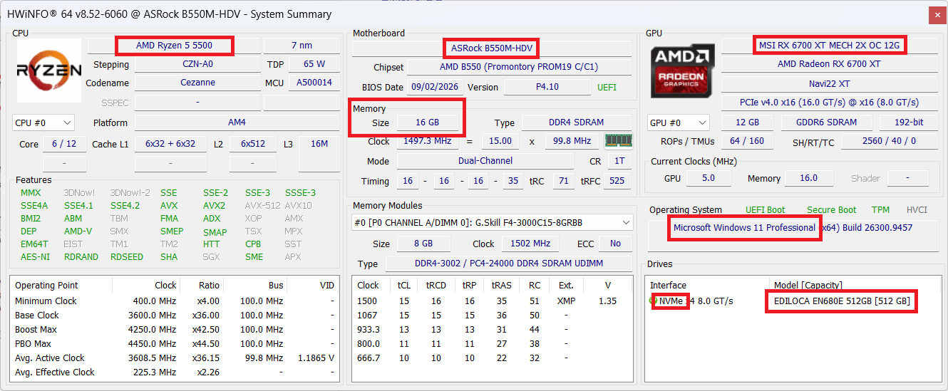This screenshot has width=948, height=391.
Task: Click the SSE4.2 feature label
Action: (125, 206)
